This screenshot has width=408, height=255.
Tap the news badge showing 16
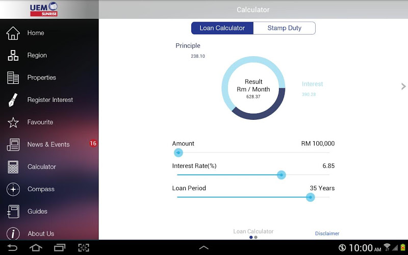coord(93,143)
